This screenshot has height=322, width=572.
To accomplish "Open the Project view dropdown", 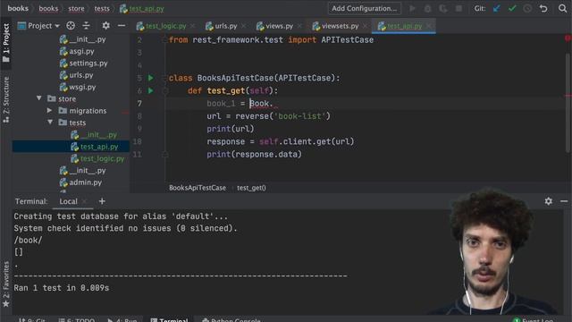I will pyautogui.click(x=38, y=26).
